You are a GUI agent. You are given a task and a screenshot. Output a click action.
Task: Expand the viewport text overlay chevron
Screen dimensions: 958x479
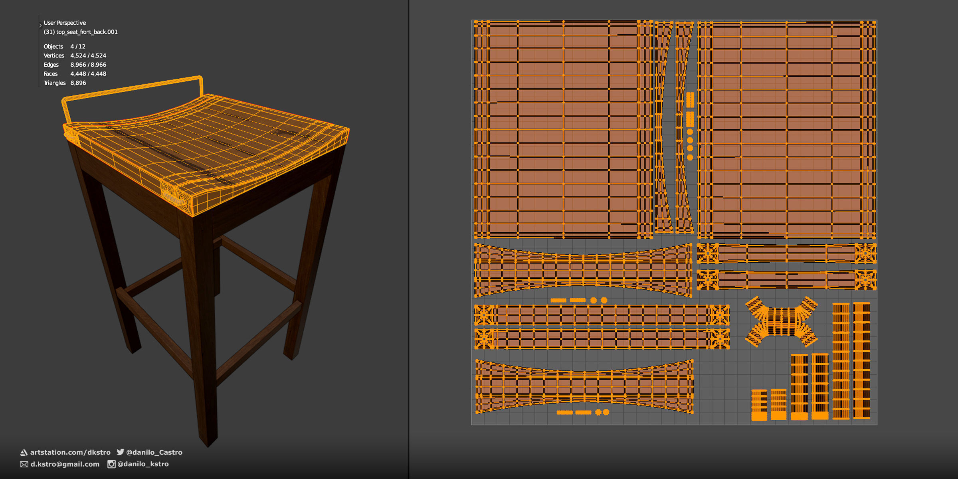click(40, 26)
